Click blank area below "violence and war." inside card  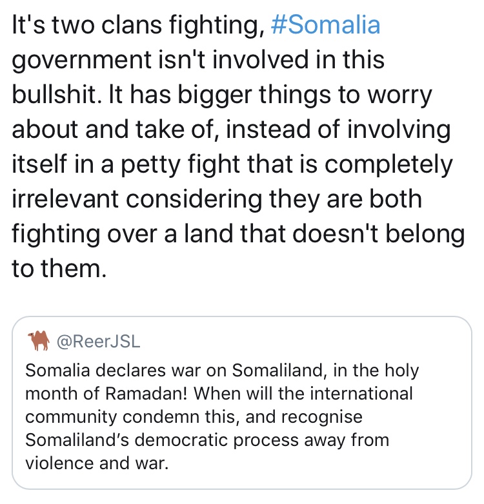tap(241, 480)
